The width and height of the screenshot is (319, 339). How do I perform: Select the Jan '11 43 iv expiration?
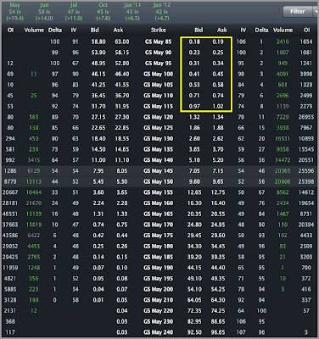[x=132, y=12]
